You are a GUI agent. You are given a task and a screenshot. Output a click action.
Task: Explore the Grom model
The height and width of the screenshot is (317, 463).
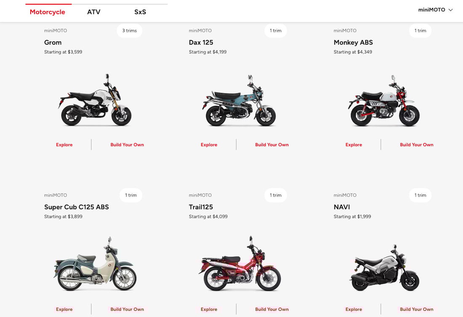click(x=64, y=145)
